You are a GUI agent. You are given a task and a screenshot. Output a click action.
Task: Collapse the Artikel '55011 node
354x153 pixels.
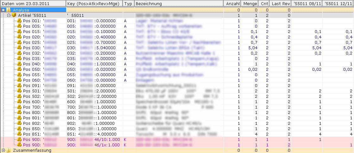9,15
